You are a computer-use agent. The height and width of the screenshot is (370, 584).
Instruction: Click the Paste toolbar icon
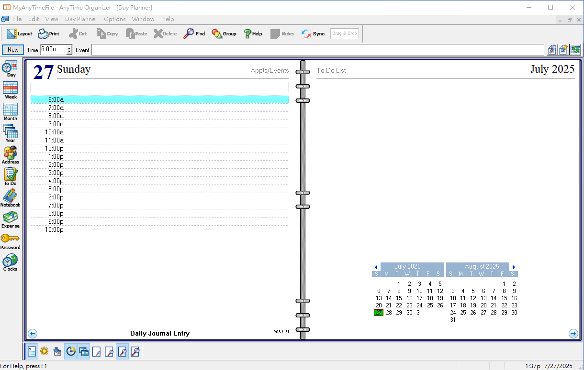tap(136, 34)
